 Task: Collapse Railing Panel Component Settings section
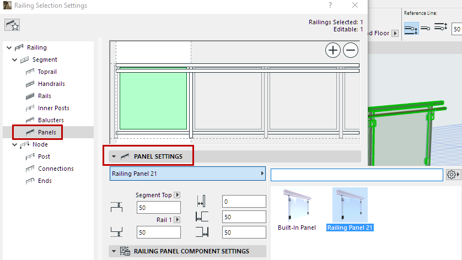point(114,251)
